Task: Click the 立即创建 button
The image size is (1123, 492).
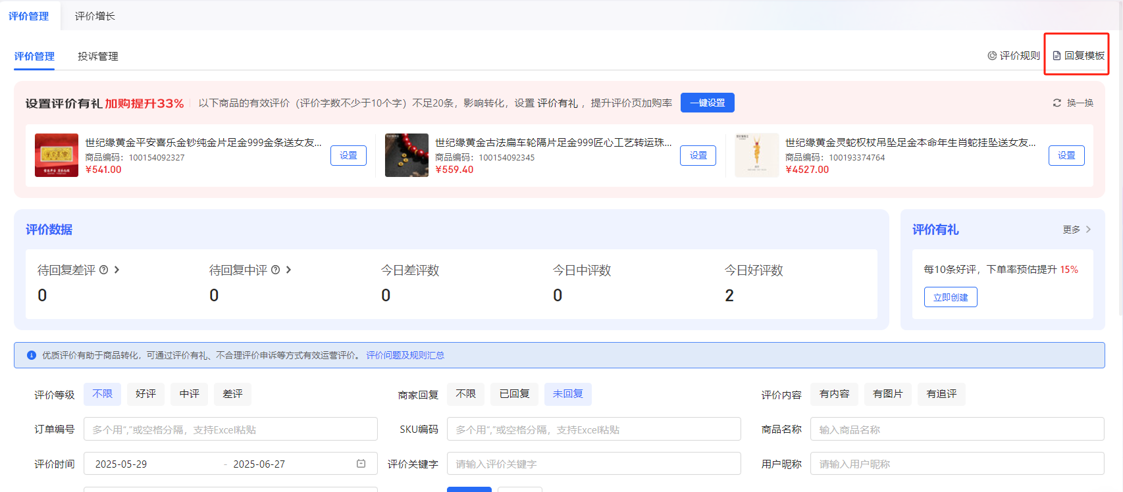Action: coord(950,297)
